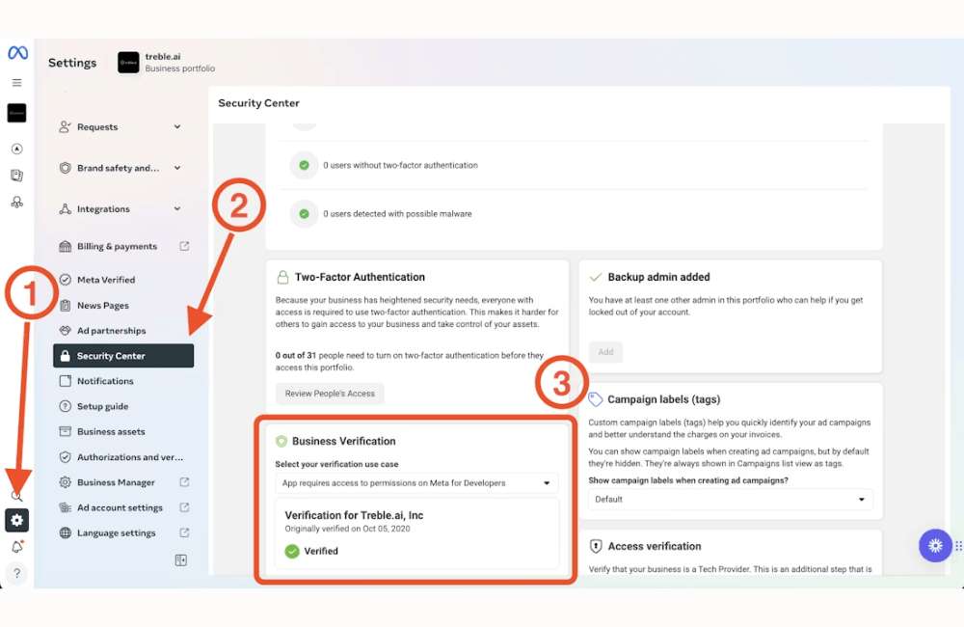Click Review People's Access button
964x627 pixels.
[330, 394]
